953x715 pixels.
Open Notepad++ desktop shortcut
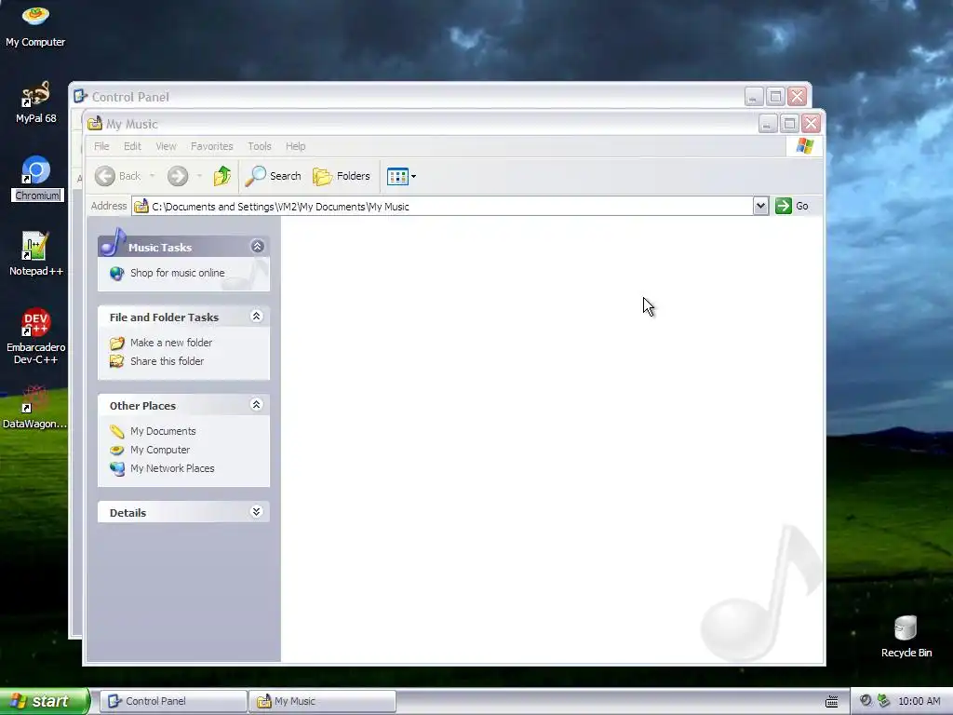point(35,255)
